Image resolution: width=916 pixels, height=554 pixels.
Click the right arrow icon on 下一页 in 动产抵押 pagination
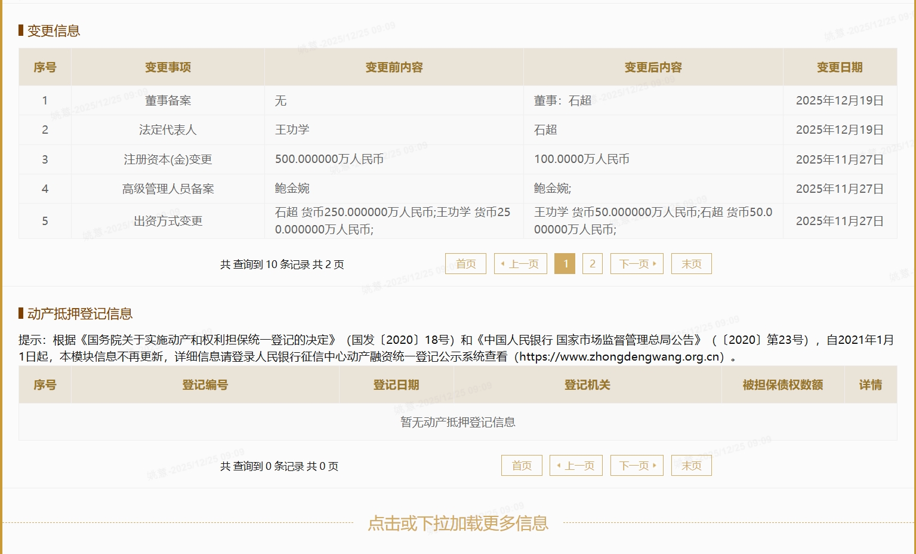(655, 465)
